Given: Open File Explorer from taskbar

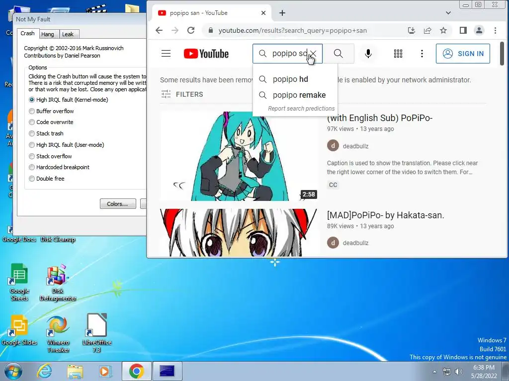Looking at the screenshot, I should 75,371.
